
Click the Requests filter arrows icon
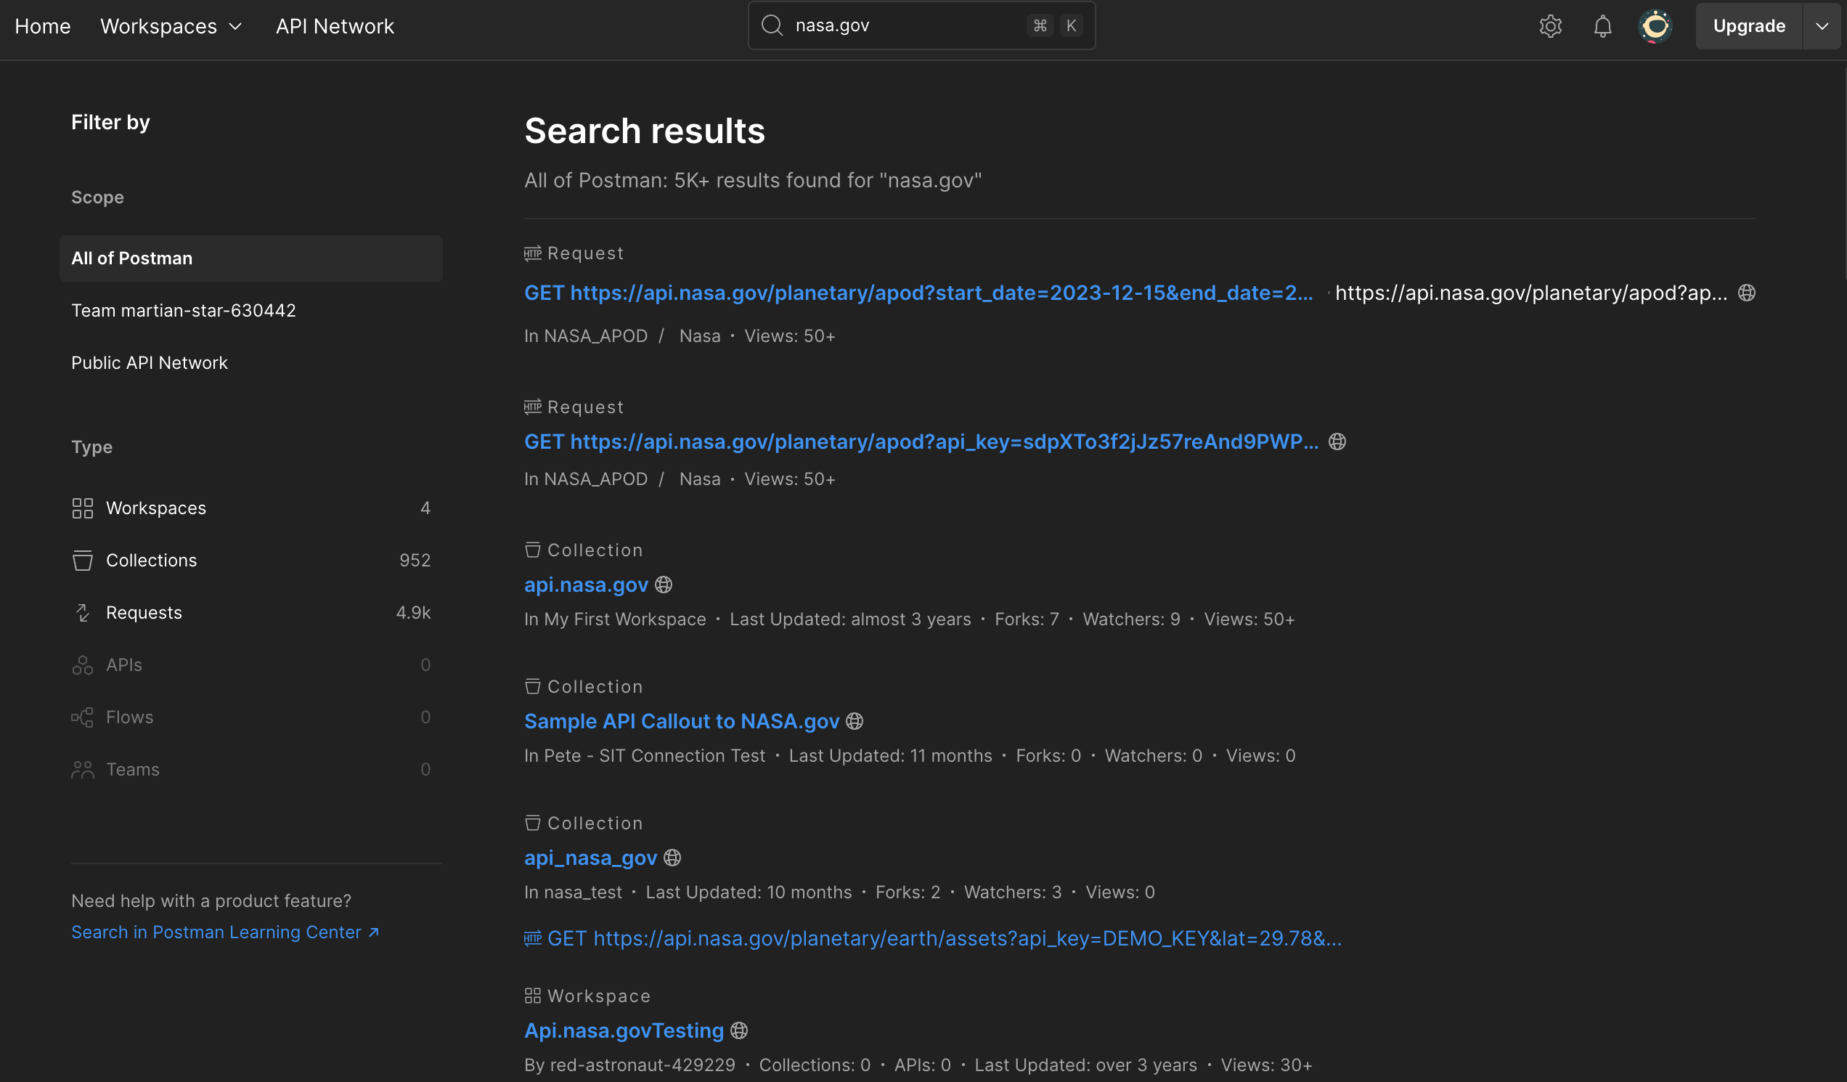pos(83,612)
